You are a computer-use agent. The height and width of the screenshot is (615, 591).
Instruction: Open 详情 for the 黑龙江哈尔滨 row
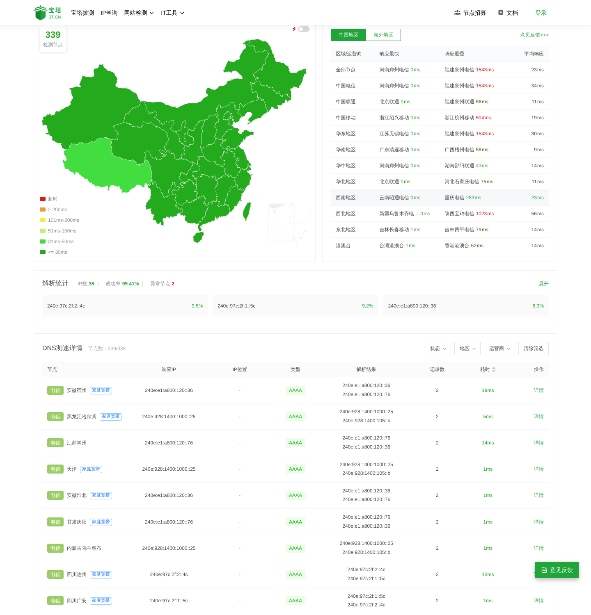[539, 417]
